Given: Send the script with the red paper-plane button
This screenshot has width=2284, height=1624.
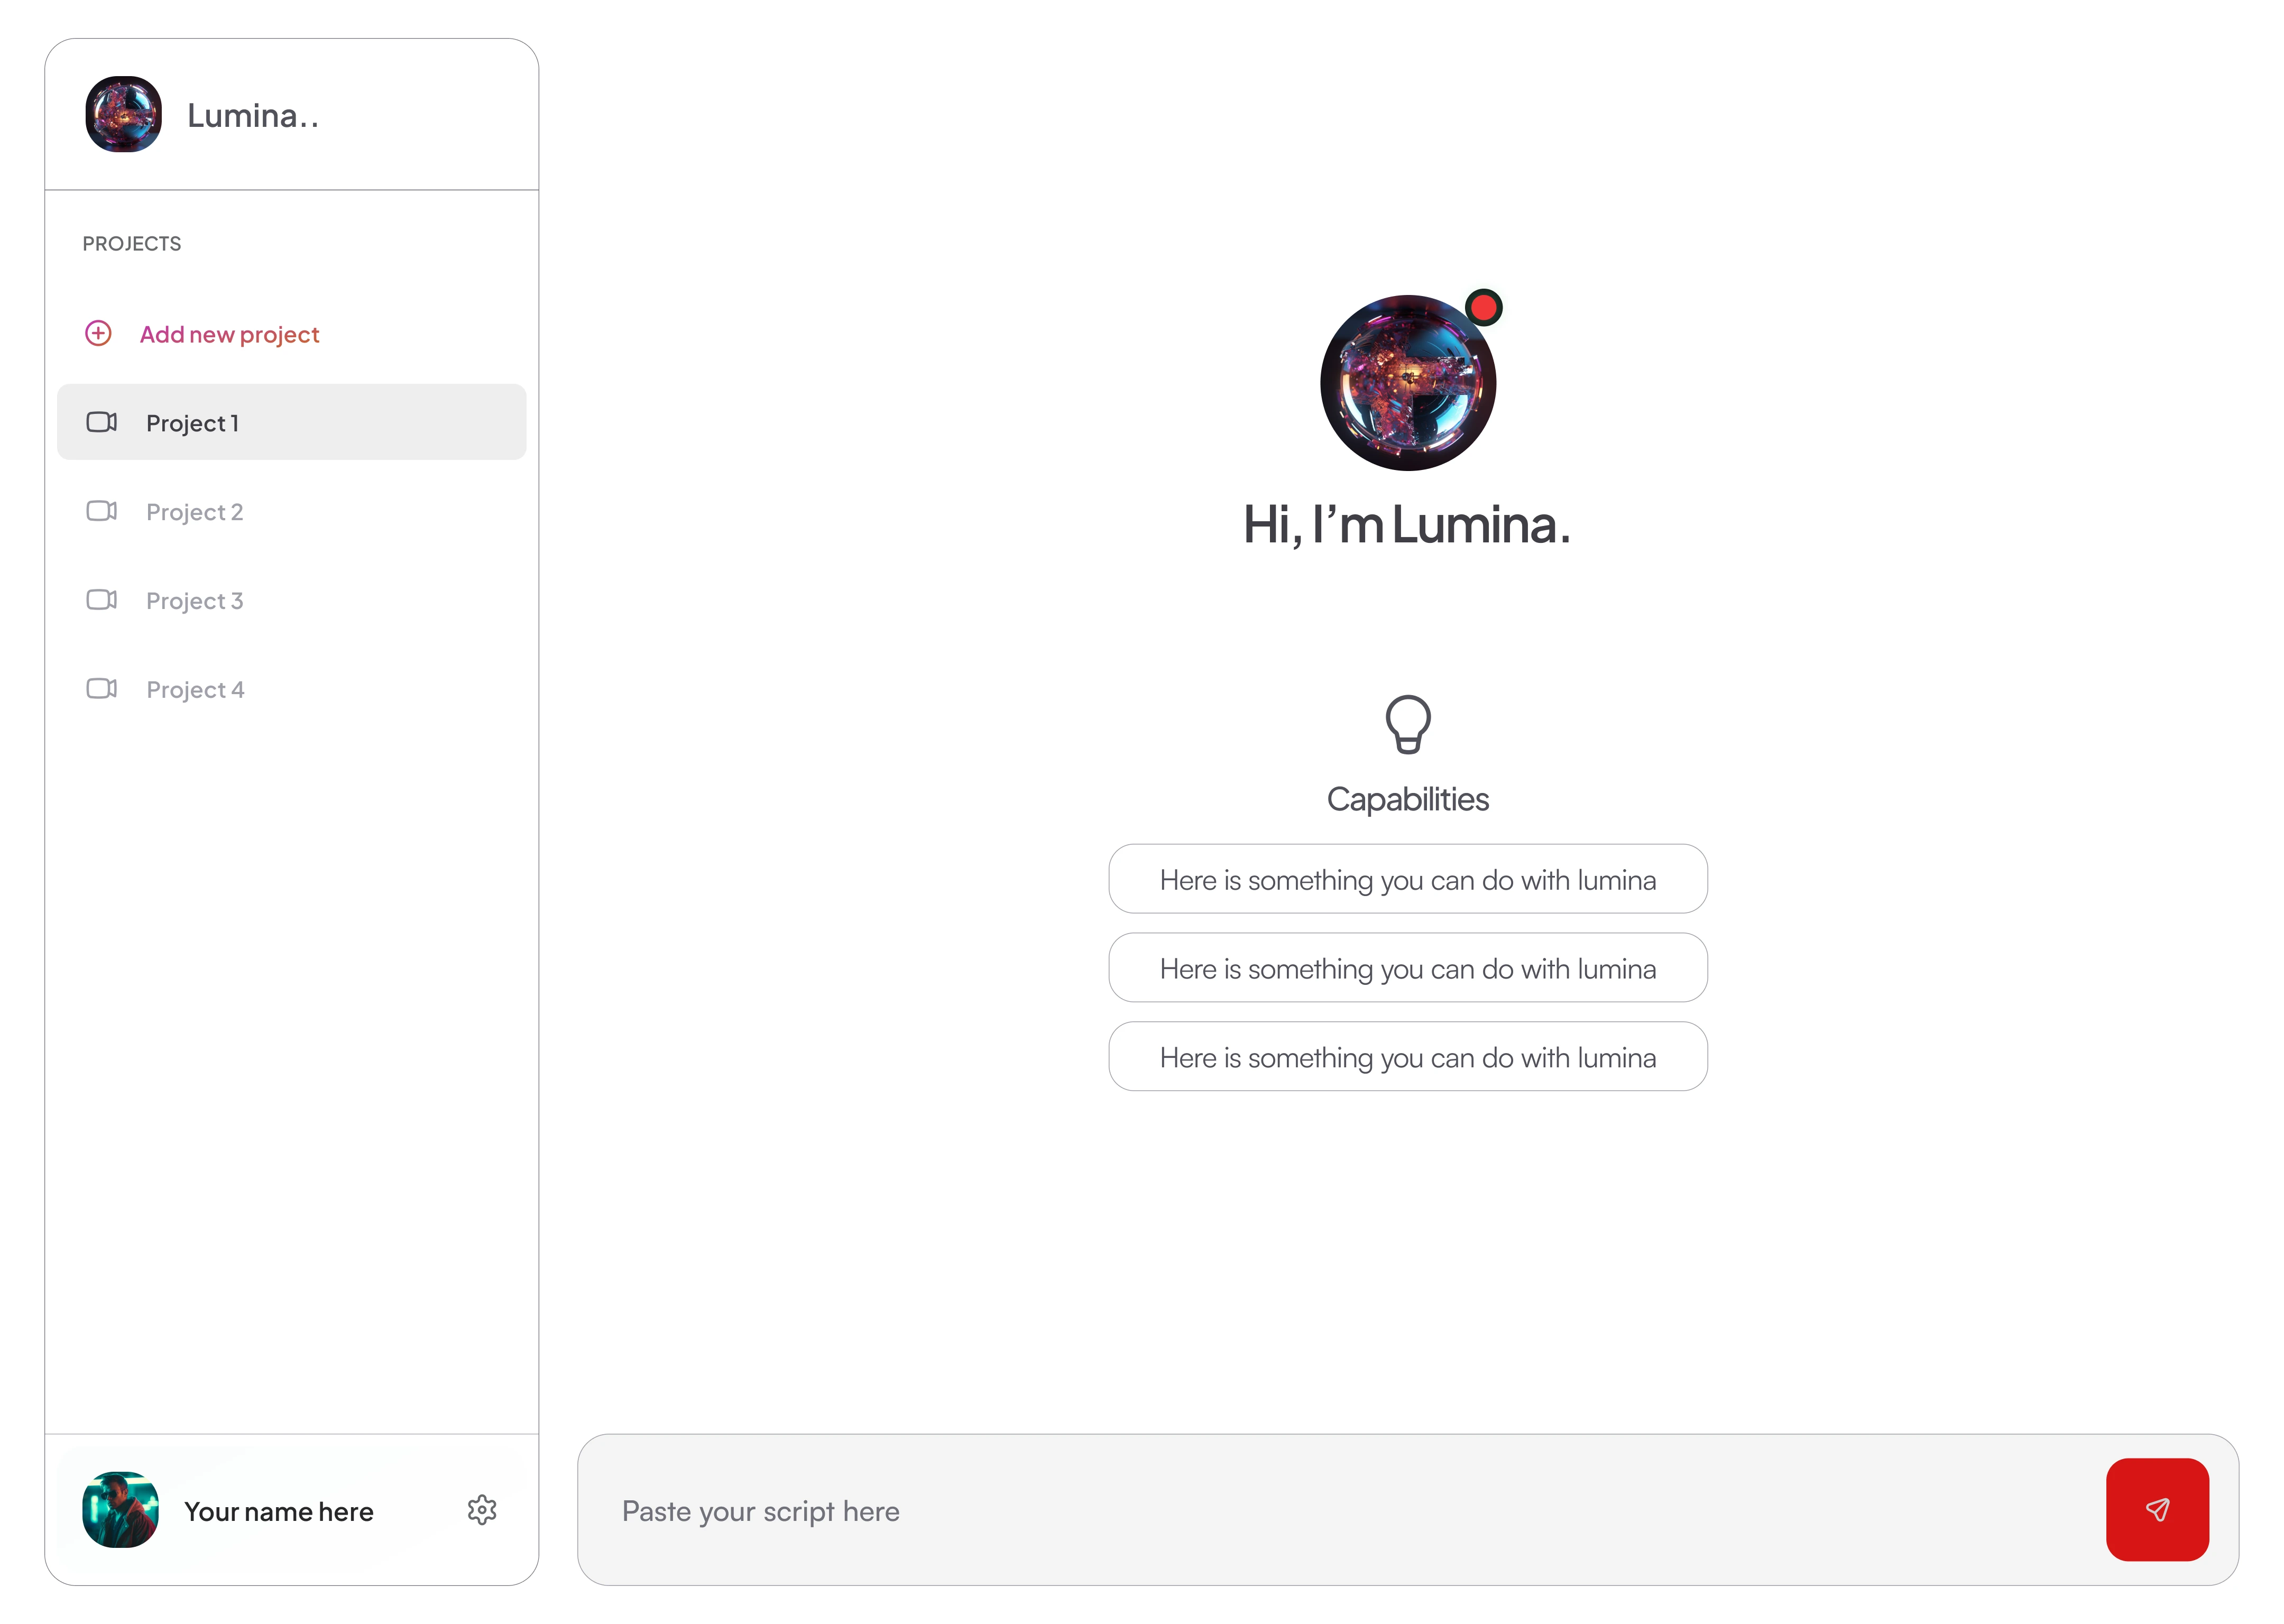Looking at the screenshot, I should click(x=2156, y=1509).
